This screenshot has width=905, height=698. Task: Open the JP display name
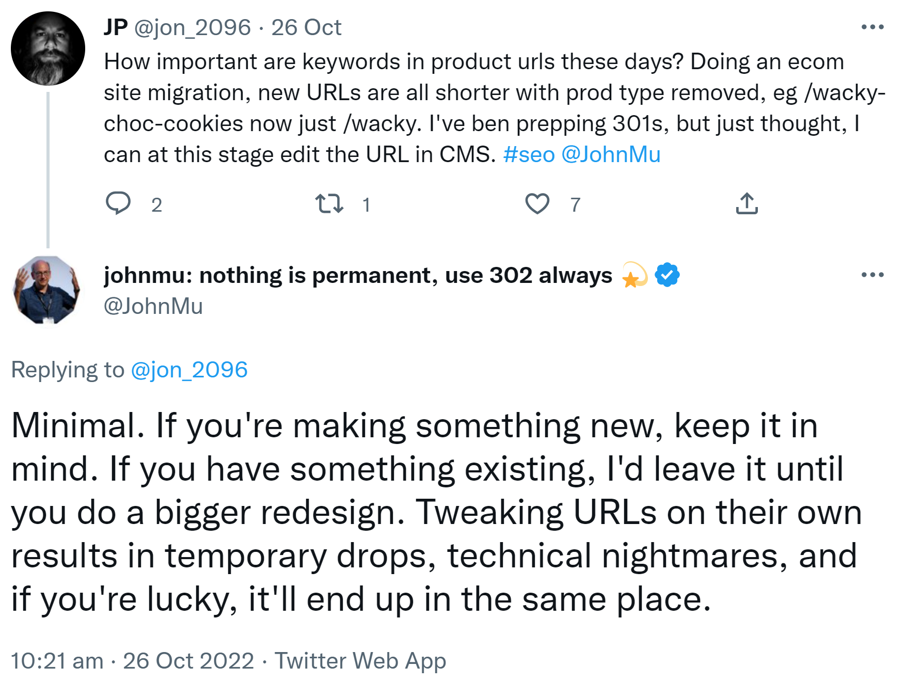(116, 27)
